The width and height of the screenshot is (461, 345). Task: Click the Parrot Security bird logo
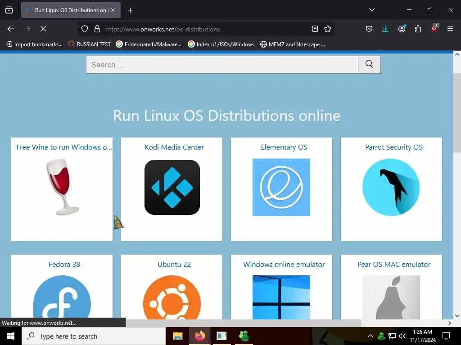391,187
